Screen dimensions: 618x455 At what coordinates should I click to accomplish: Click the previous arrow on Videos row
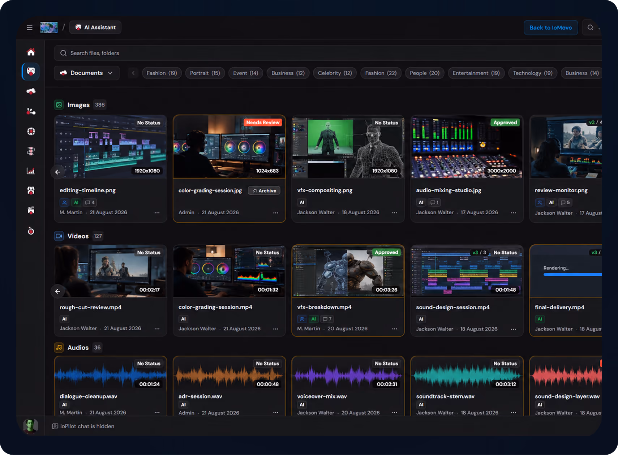pos(58,291)
